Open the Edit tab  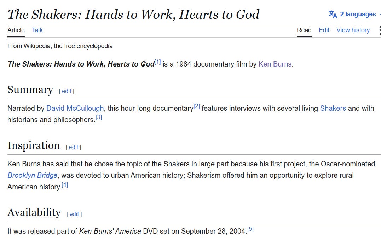pyautogui.click(x=324, y=30)
